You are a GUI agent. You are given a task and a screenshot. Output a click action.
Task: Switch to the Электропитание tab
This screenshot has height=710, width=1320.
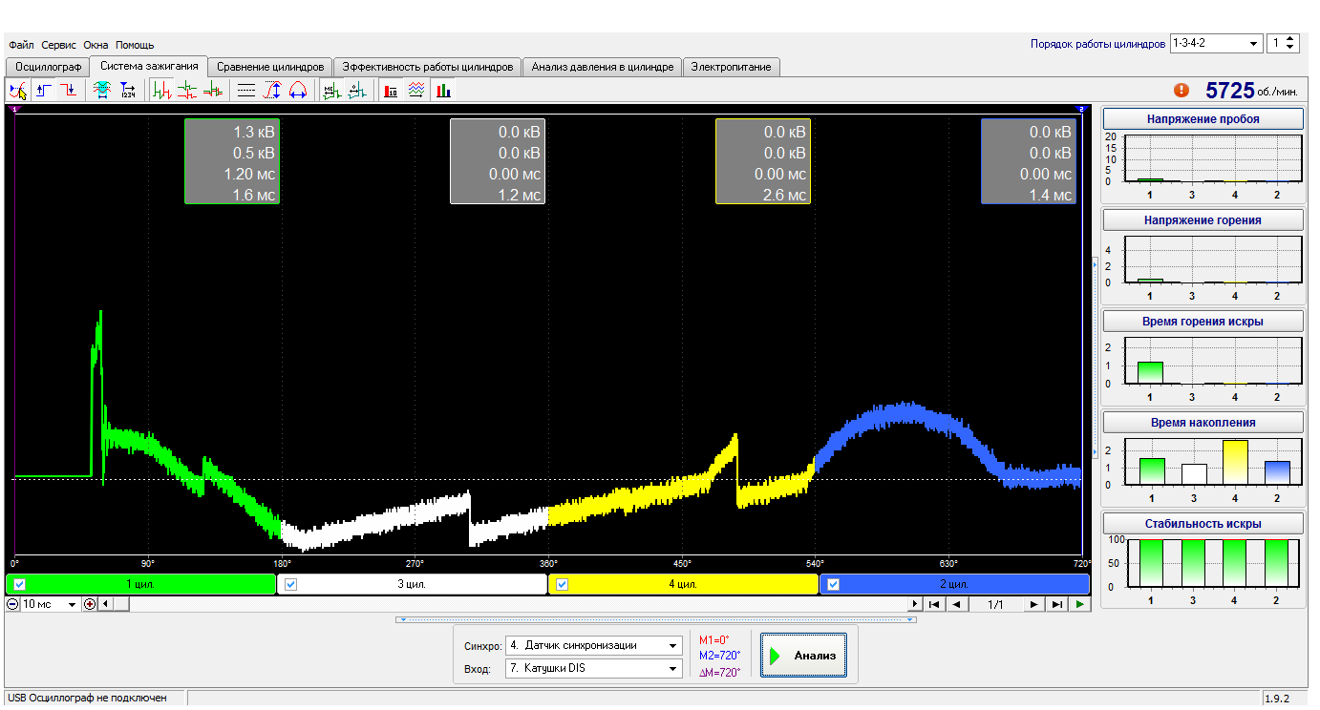(x=732, y=67)
